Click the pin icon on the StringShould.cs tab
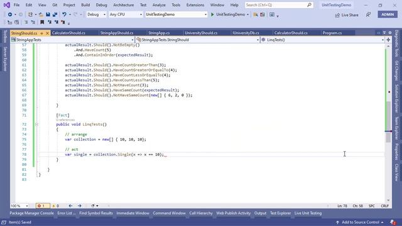Image resolution: width=402 pixels, height=226 pixels. click(42, 33)
